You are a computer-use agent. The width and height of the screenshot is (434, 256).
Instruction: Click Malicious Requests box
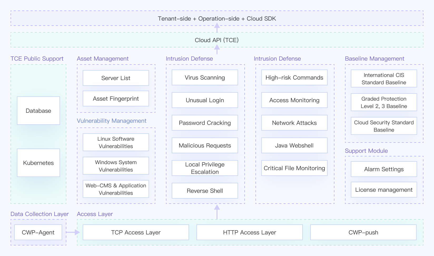click(x=205, y=145)
